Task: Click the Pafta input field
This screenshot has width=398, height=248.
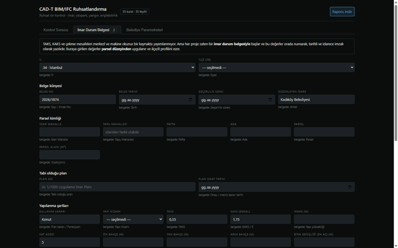Action: 197,132
